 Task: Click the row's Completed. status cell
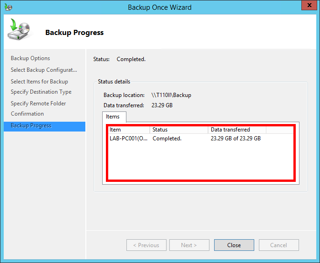coord(167,138)
